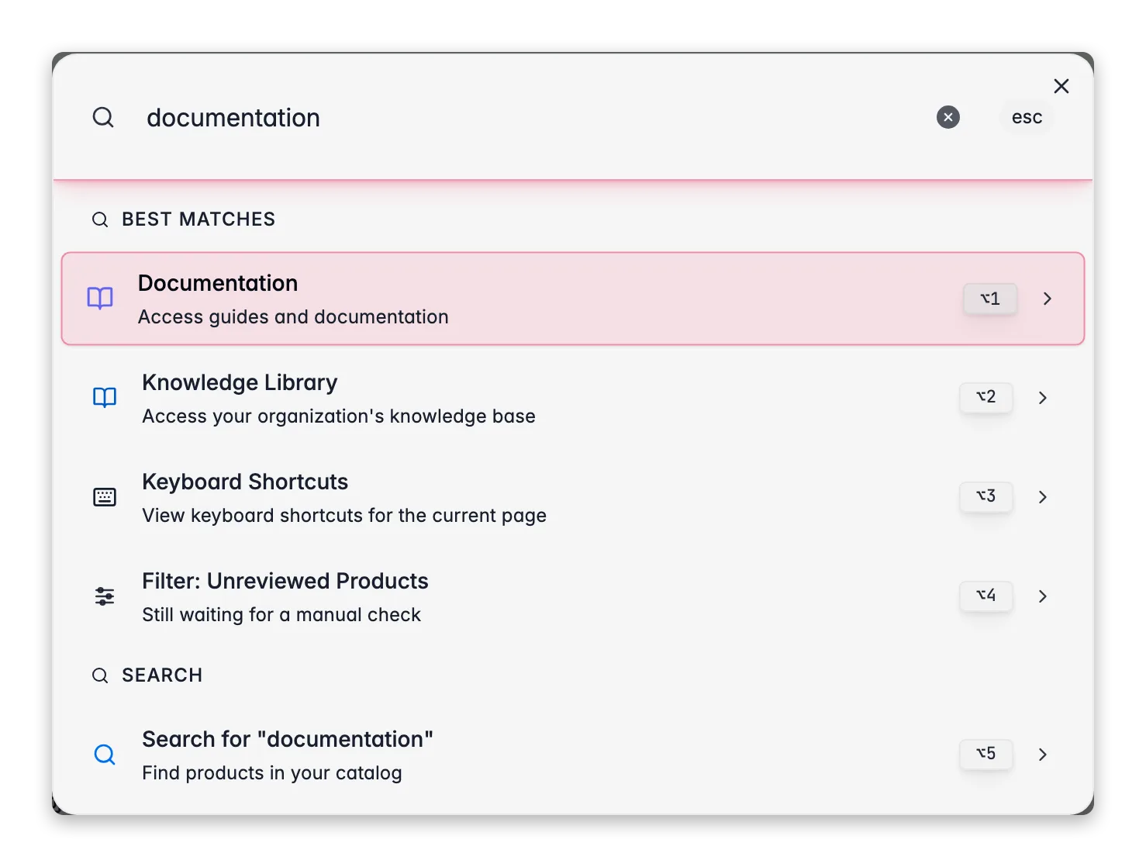Click the Keyboard Shortcuts keyboard icon

click(x=105, y=497)
